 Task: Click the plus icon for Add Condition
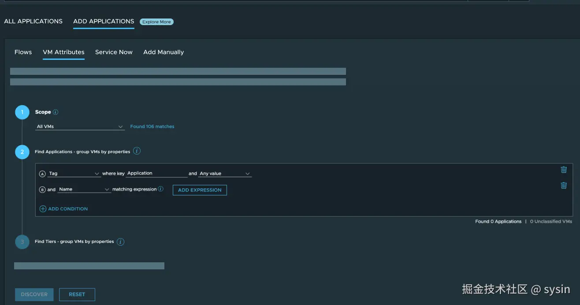pyautogui.click(x=43, y=209)
